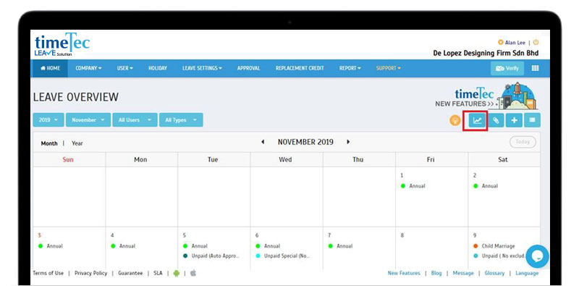This screenshot has width=579, height=286.
Task: Open New Features footer link
Action: click(x=404, y=273)
